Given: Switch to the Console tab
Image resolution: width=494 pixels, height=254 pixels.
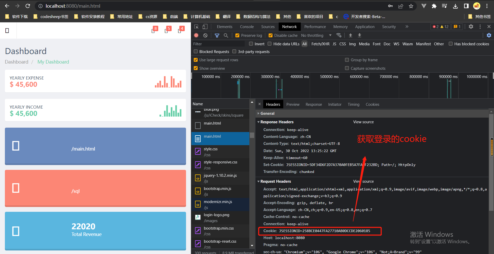Looking at the screenshot, I should [x=247, y=27].
